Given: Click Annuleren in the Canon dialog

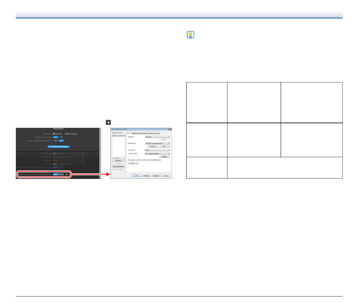Looking at the screenshot, I should [x=146, y=176].
